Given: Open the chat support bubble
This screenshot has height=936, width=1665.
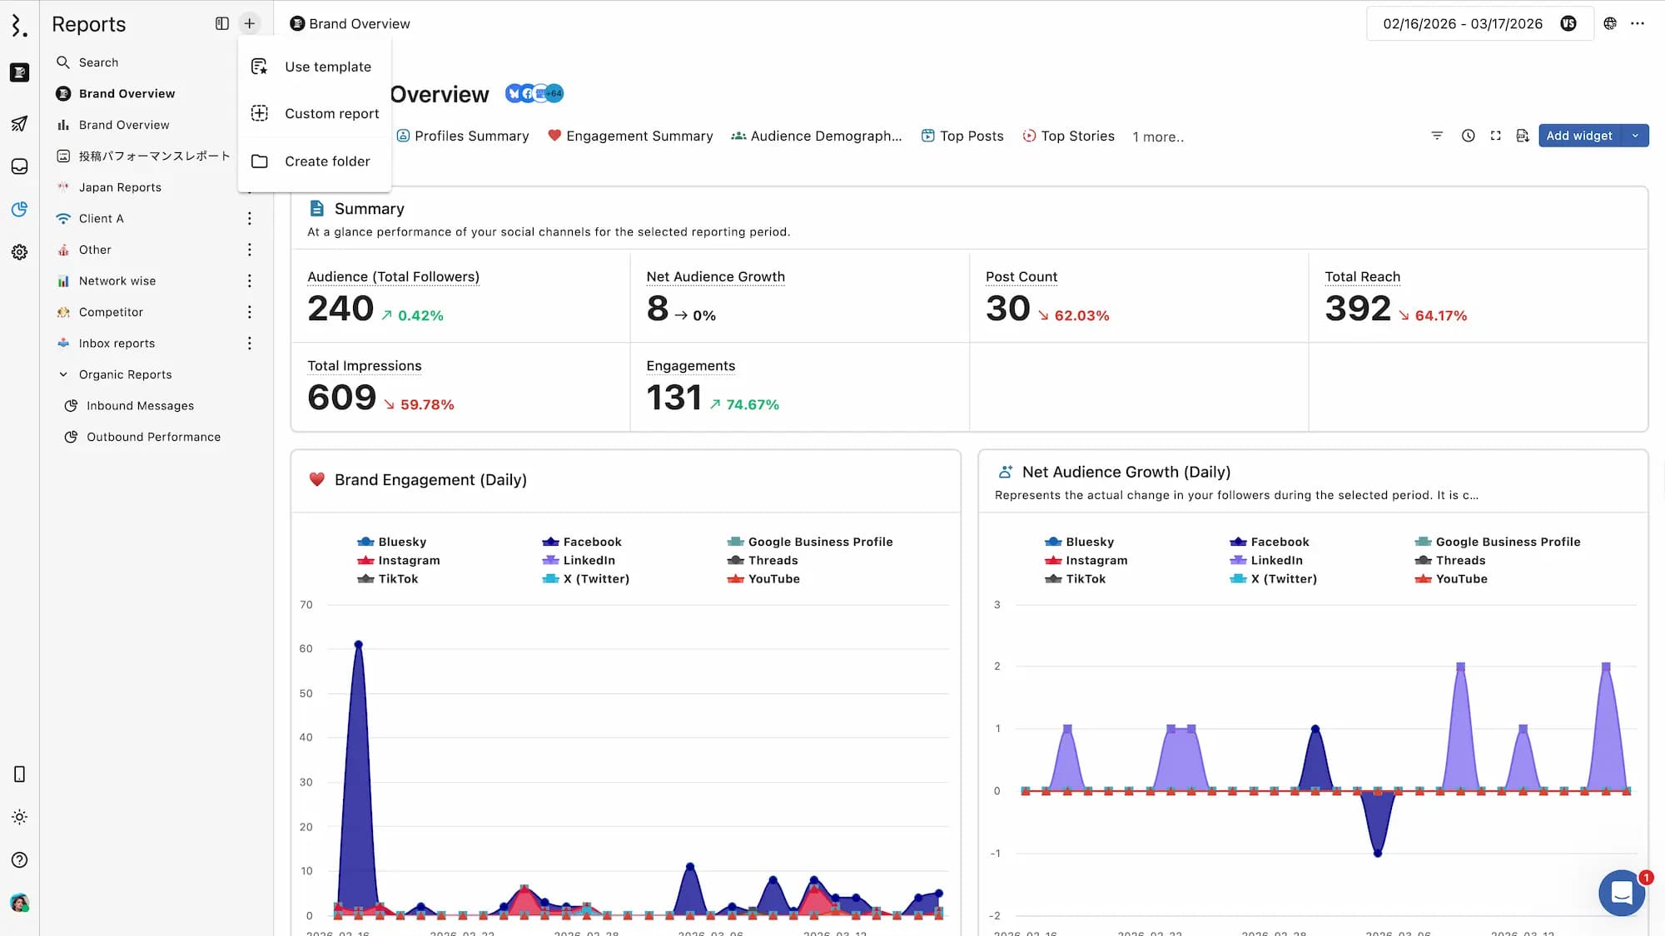Looking at the screenshot, I should 1622,893.
